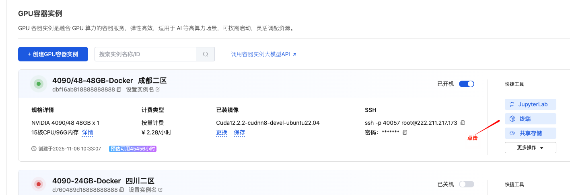Click the edit icon beside first 设置实例名
Viewport: 570px width, 195px height.
(158, 89)
